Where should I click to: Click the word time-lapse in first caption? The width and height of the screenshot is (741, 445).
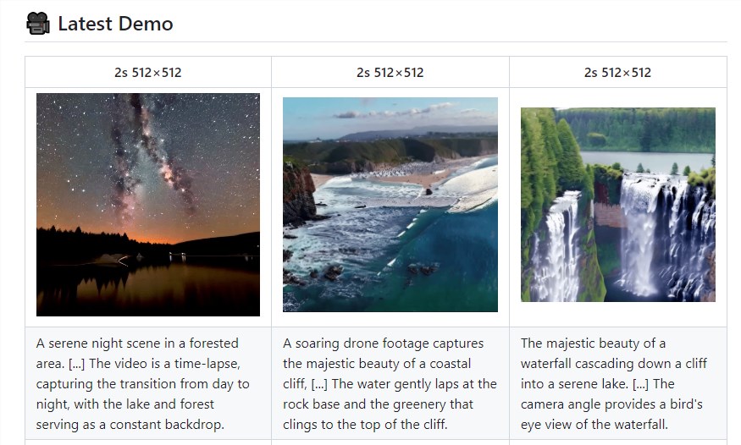[x=212, y=364]
